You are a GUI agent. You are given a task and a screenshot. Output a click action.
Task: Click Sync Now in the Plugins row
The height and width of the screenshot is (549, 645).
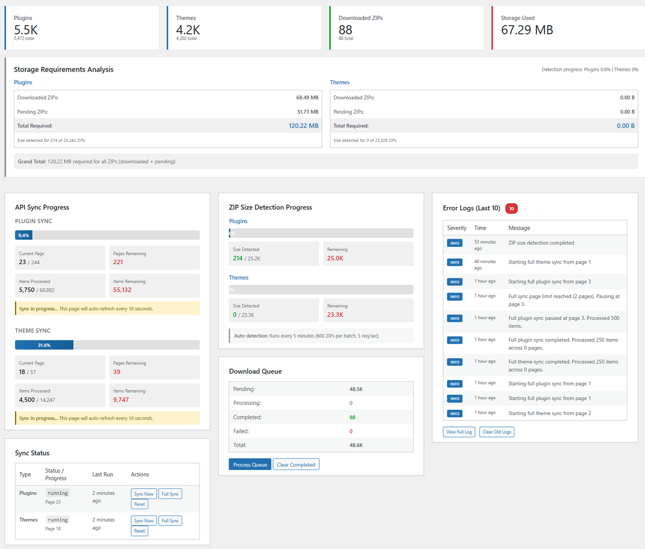(144, 494)
